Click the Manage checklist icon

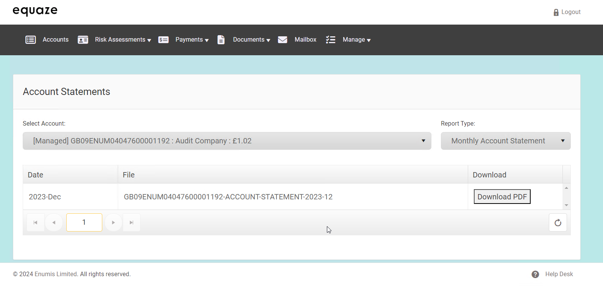click(331, 40)
